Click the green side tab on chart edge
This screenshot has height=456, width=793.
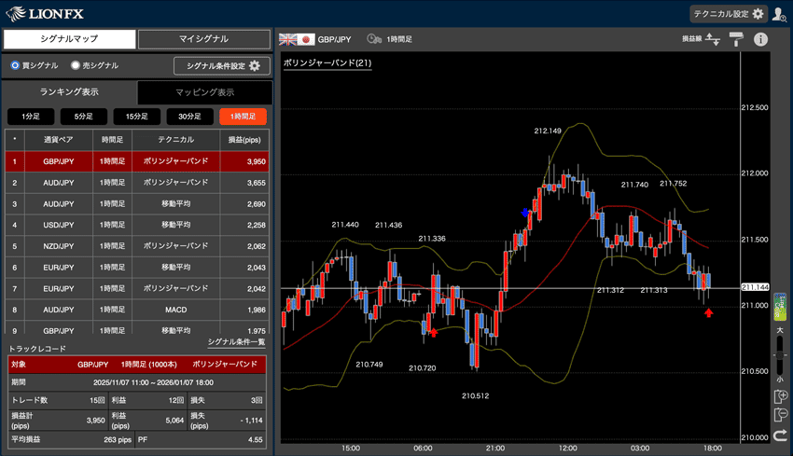780,307
